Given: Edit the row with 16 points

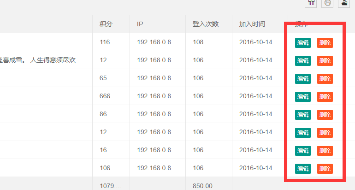Looking at the screenshot, I should [x=303, y=151].
